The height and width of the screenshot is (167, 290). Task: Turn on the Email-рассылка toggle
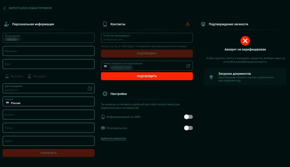[188, 128]
